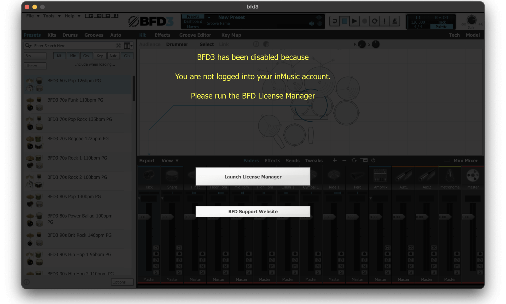Open the Help menu
The image size is (506, 304).
pyautogui.click(x=72, y=16)
